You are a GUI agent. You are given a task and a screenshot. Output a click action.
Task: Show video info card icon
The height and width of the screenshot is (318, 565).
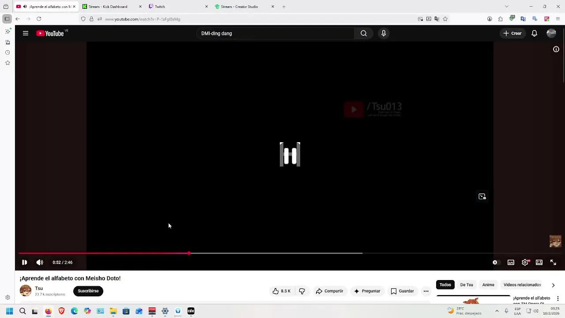556,49
